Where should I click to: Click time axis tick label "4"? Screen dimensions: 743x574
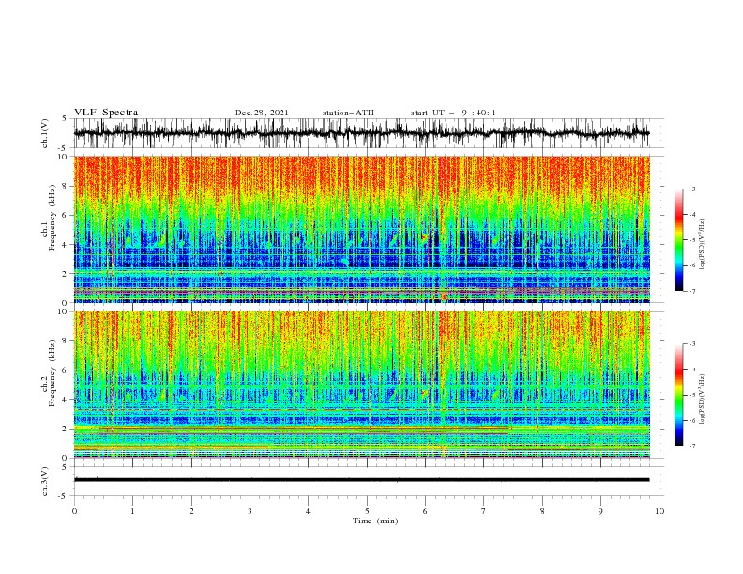click(x=308, y=511)
